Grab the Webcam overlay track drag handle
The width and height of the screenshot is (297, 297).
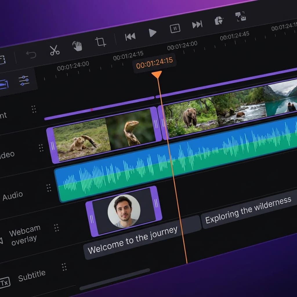(57, 228)
